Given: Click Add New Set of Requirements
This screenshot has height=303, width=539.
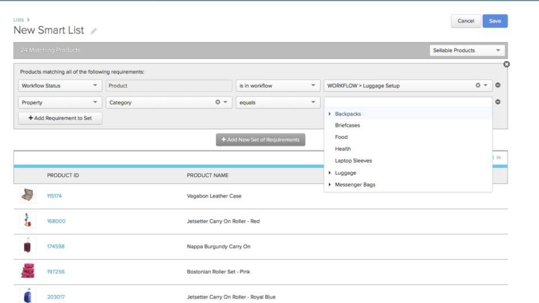Looking at the screenshot, I should click(x=261, y=140).
